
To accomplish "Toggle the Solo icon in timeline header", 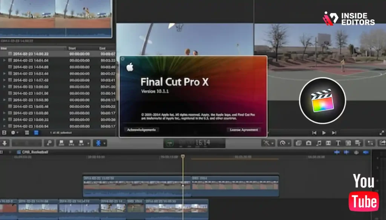I will point(356,152).
